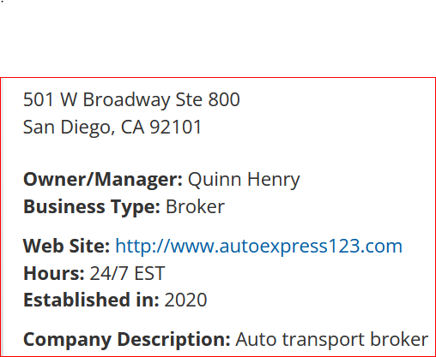Select the Company Description label
Screen dimensions: 436x357
point(127,340)
